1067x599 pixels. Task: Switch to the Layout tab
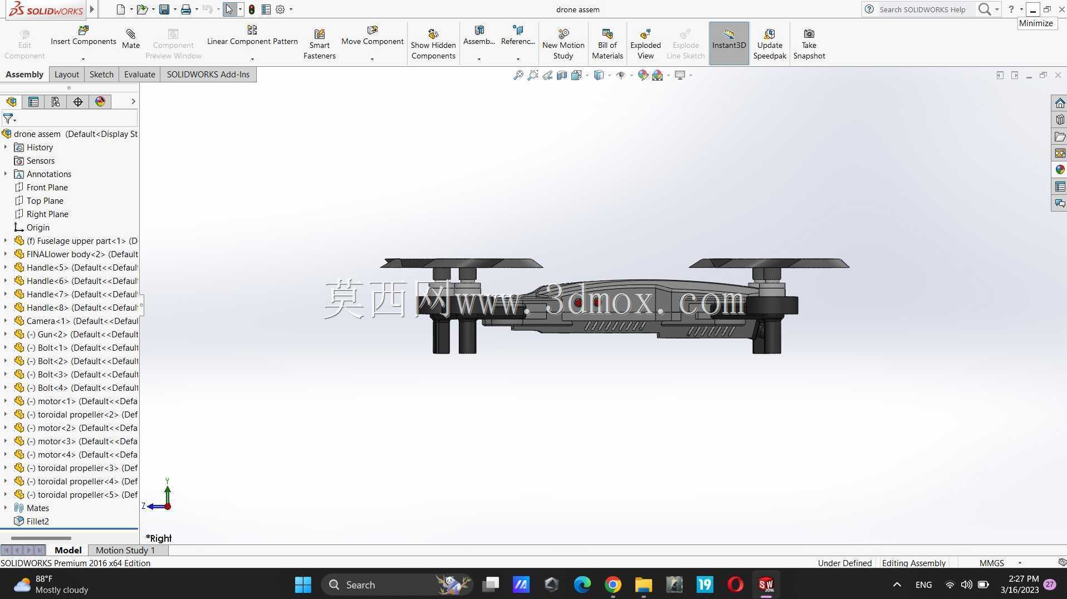click(67, 75)
